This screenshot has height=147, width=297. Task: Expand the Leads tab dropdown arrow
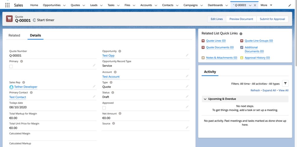(101, 5)
